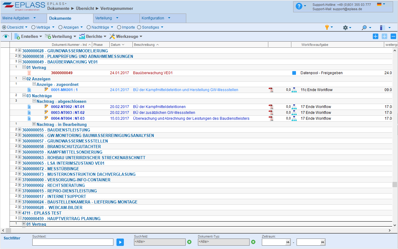This screenshot has height=249, width=398.
Task: Toggle the eye visibility icon in toolbar
Action: click(x=6, y=36)
